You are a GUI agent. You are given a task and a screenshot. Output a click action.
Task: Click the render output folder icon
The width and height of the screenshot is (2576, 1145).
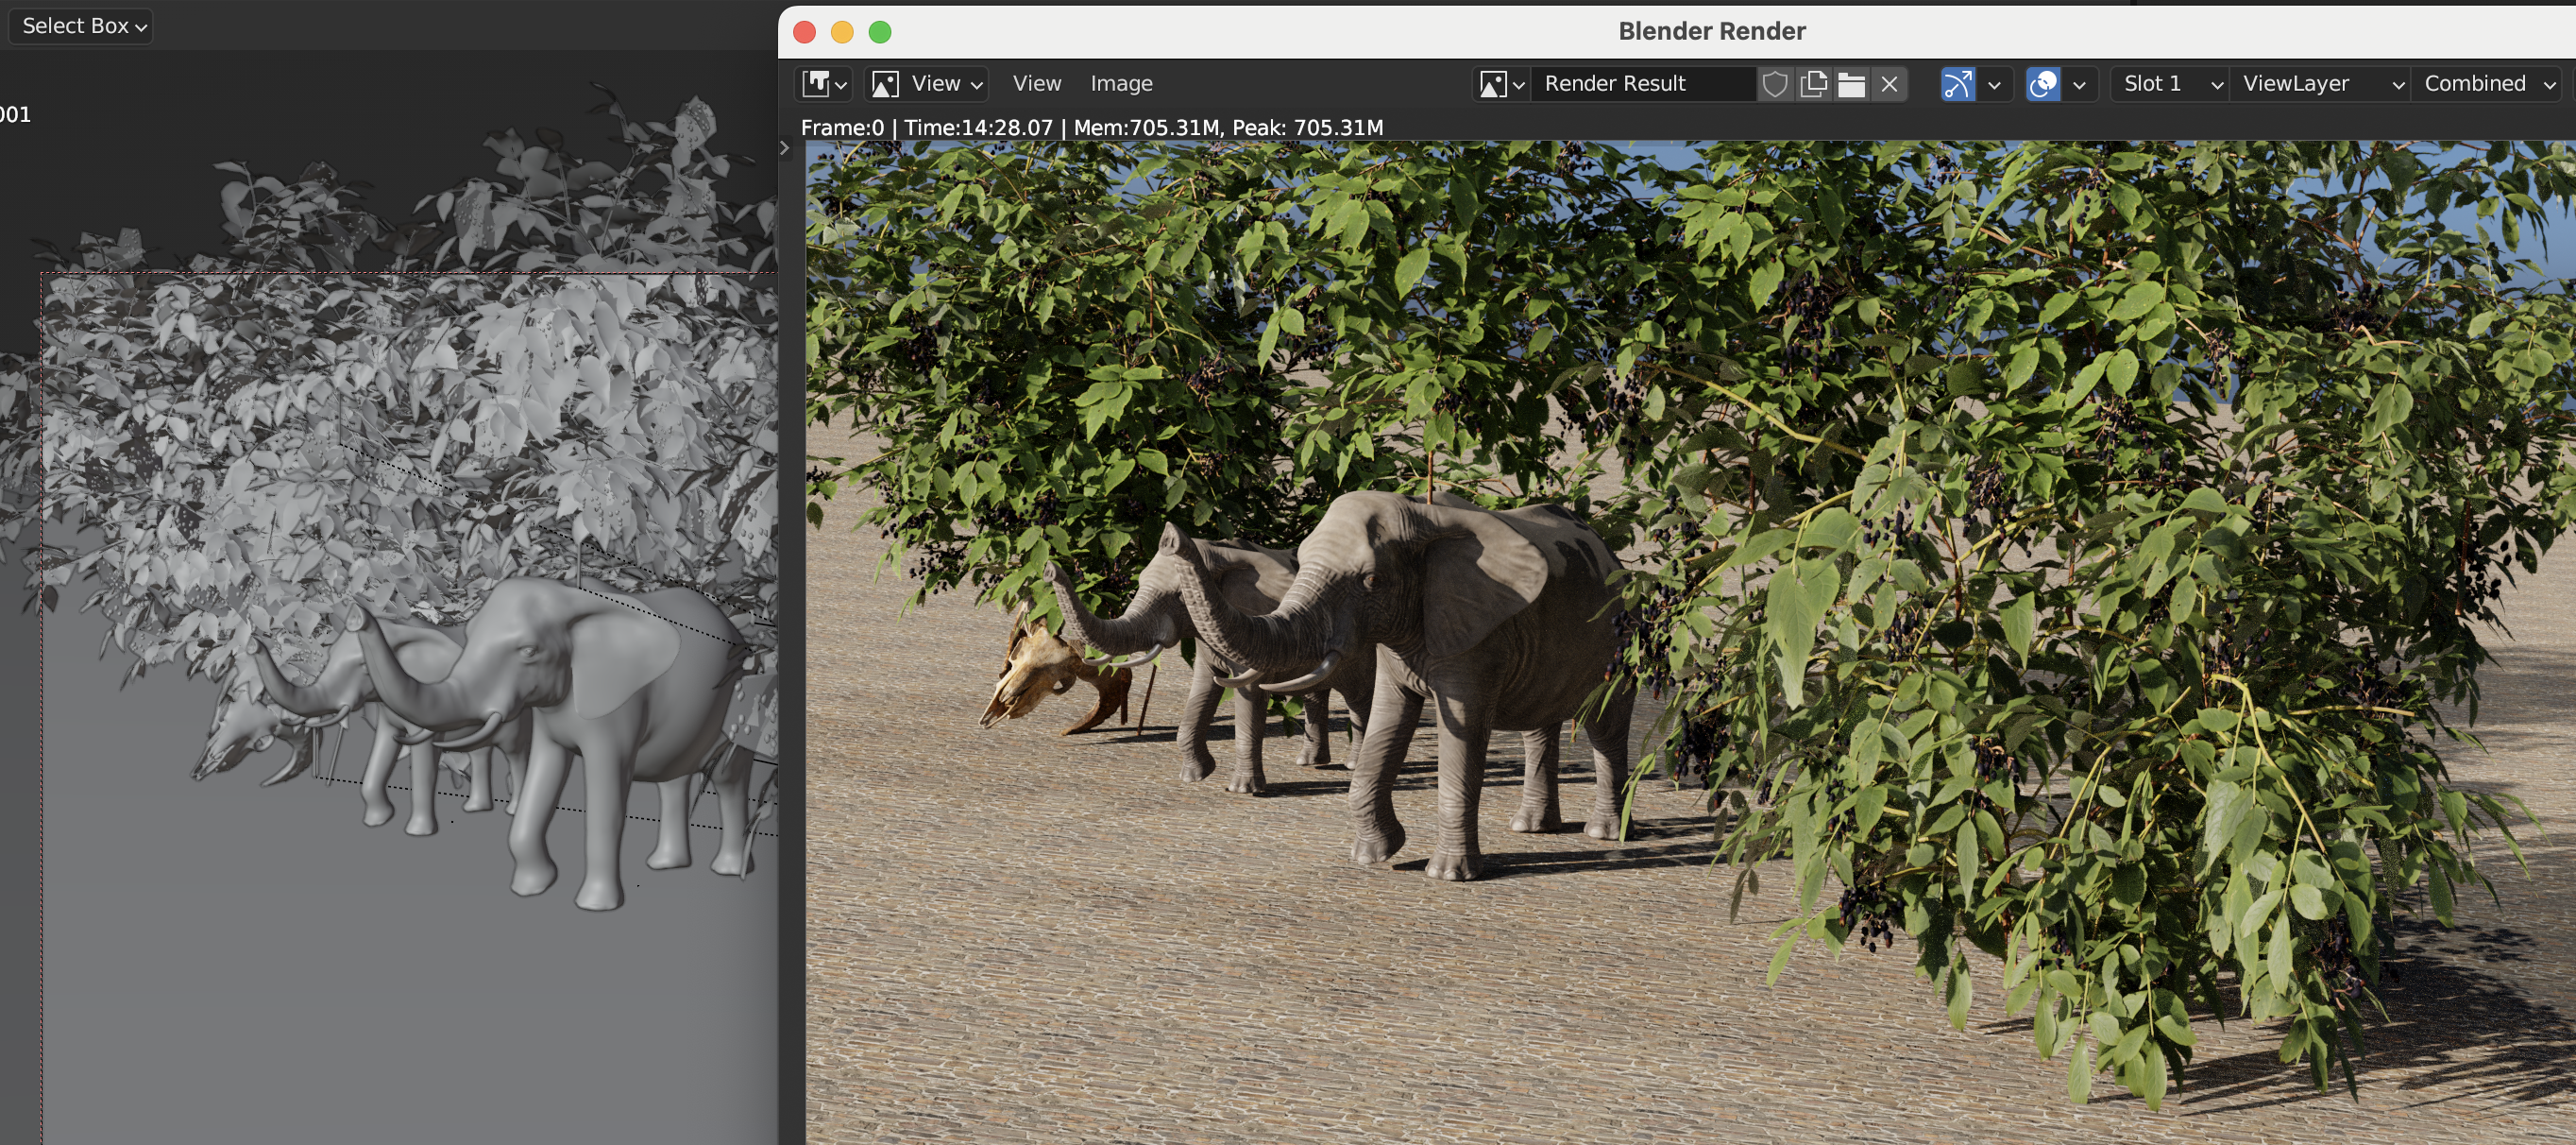1852,80
